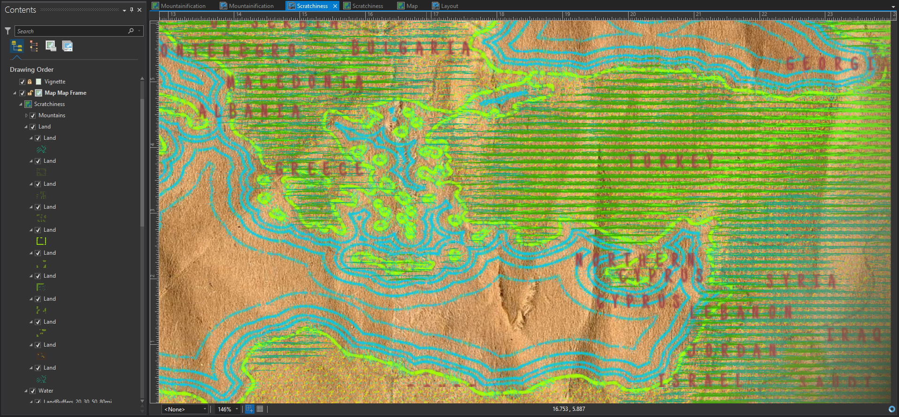Toggle snapping to guides in the status bar

[249, 409]
